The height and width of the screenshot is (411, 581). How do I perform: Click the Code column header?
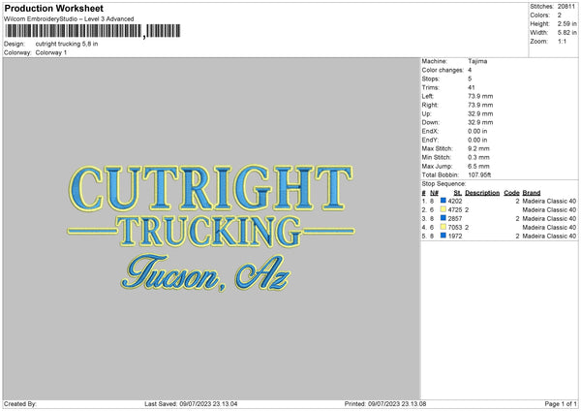[x=511, y=193]
